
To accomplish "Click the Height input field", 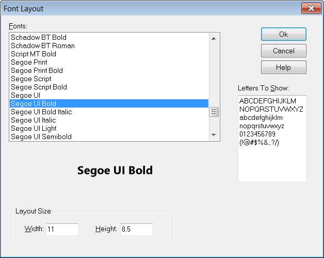I will coord(136,229).
